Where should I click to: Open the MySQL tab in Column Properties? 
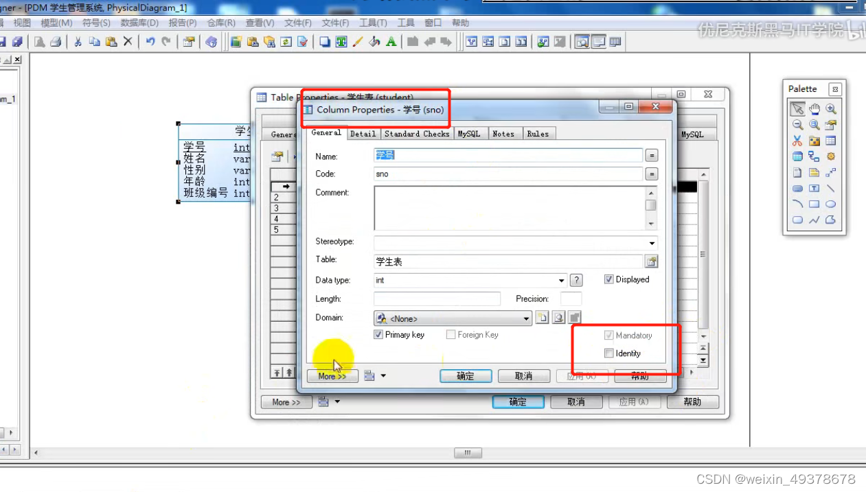pos(469,134)
